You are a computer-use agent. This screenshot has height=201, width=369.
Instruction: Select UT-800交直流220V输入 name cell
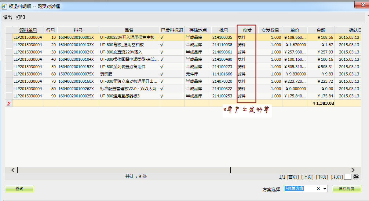[x=121, y=52]
